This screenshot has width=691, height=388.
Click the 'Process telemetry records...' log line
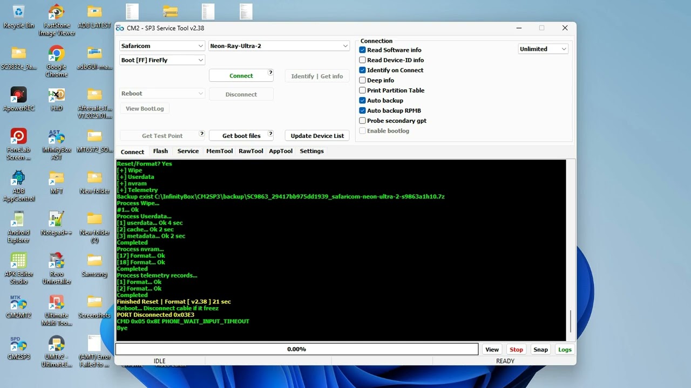coord(157,275)
